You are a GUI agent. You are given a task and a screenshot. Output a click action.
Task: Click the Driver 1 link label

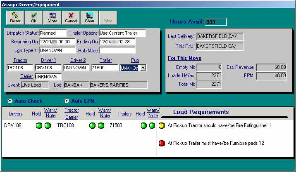pos(48,60)
